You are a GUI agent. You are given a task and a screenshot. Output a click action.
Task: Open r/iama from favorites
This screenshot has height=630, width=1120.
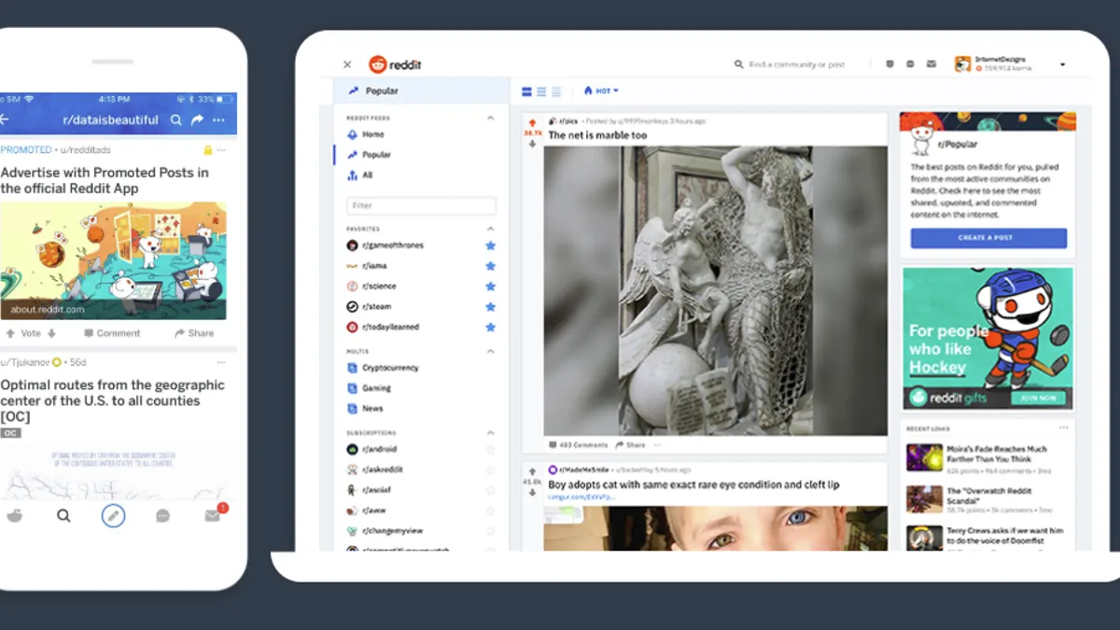coord(374,266)
